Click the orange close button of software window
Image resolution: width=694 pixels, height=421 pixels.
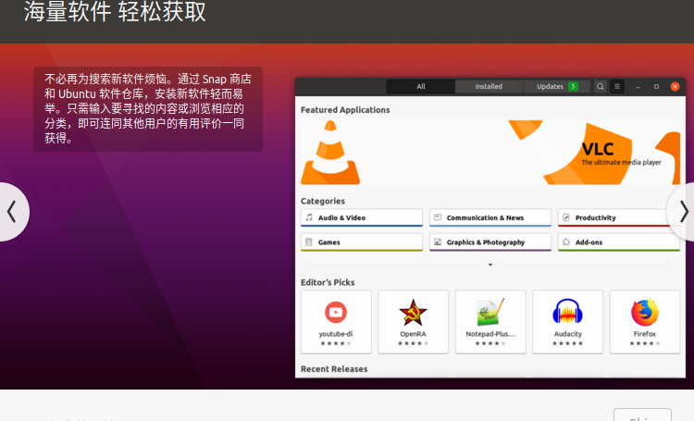point(675,86)
